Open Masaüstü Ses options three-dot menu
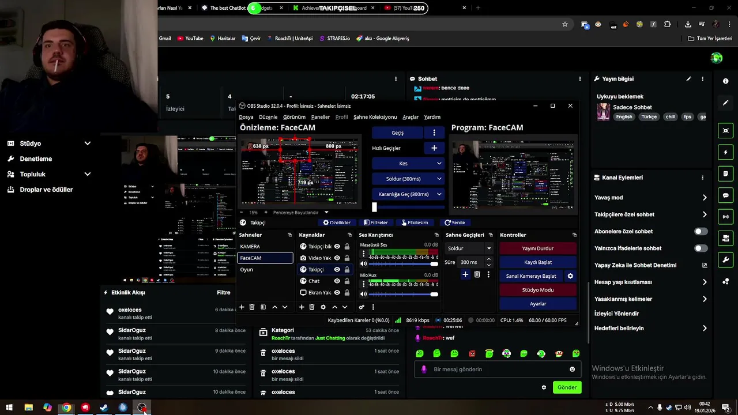 (x=363, y=254)
